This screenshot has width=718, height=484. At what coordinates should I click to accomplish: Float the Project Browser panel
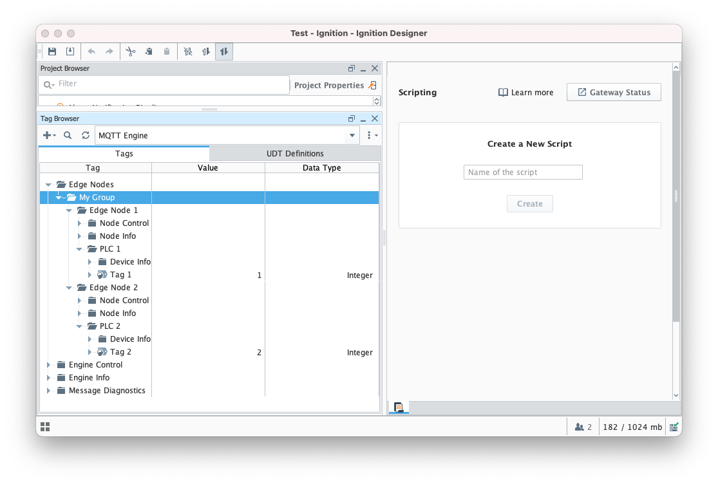tap(351, 68)
